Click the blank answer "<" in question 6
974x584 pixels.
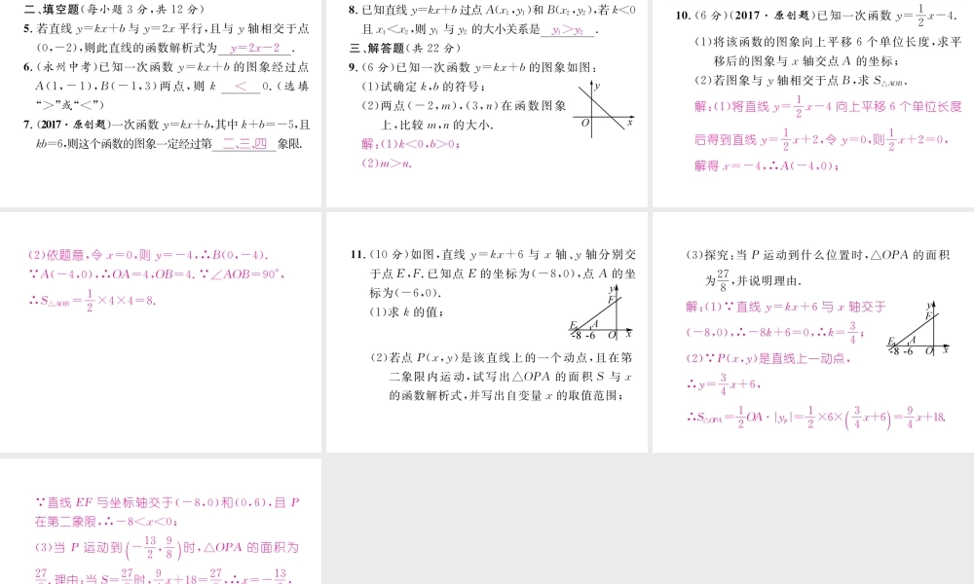point(241,87)
